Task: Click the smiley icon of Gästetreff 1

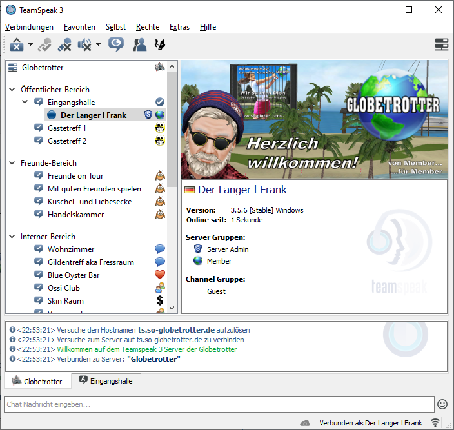Action: coord(160,128)
